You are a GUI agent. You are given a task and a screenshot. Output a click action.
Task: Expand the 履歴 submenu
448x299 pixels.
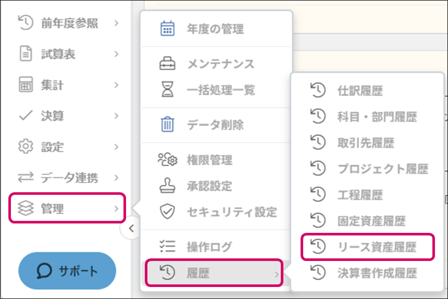(214, 273)
